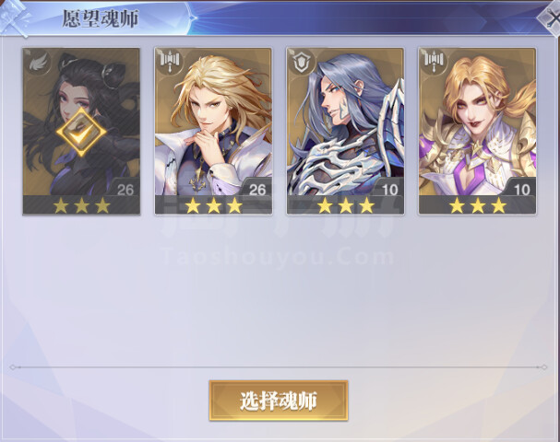Screen dimensions: 560x442
Task: Click level 10 badge on golden-armored woman card
Action: pyautogui.click(x=521, y=190)
